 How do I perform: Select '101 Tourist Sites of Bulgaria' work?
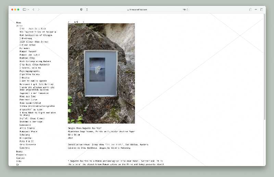[38, 32]
